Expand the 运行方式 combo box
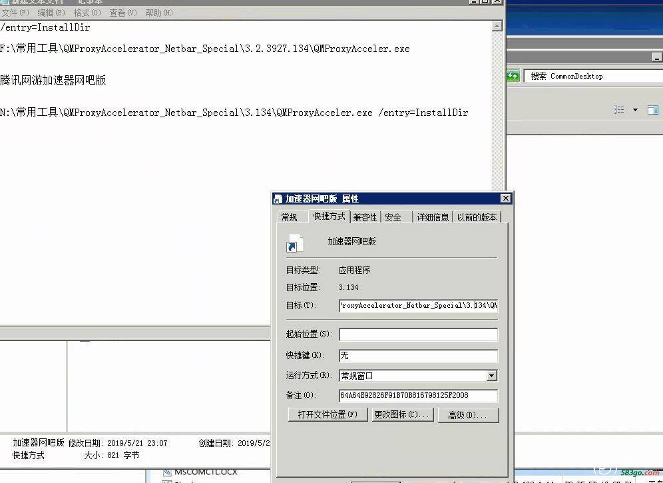663x483 pixels. coord(491,376)
